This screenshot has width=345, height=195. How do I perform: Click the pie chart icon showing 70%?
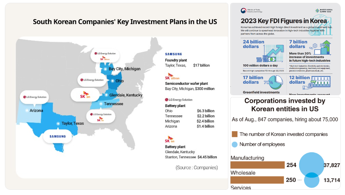[276, 82]
